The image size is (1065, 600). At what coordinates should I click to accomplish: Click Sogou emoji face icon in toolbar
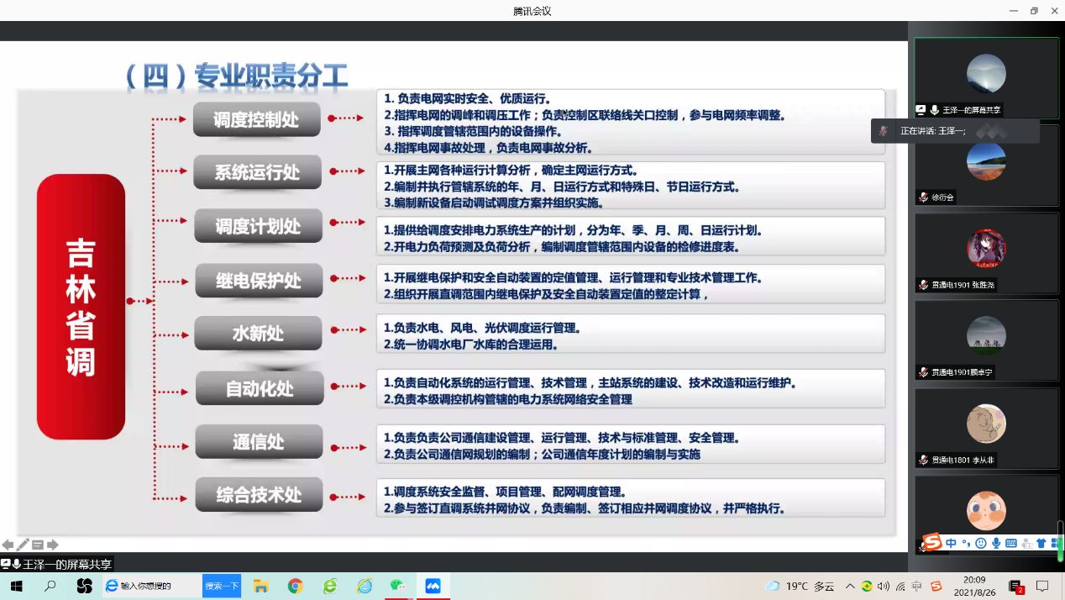point(980,543)
